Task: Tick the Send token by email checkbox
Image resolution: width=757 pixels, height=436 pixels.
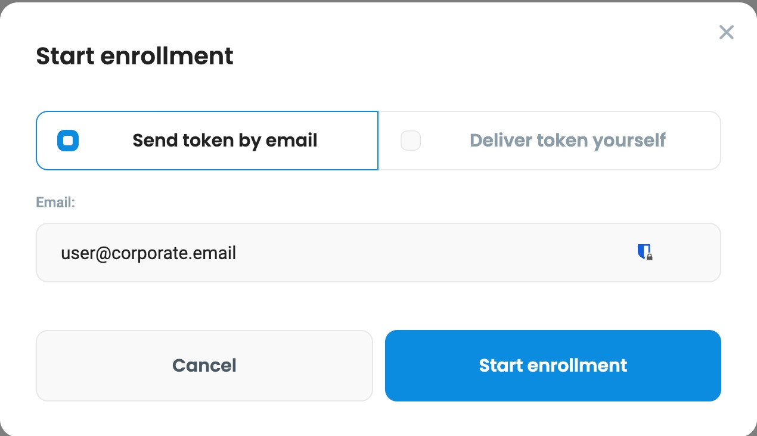Action: tap(68, 141)
